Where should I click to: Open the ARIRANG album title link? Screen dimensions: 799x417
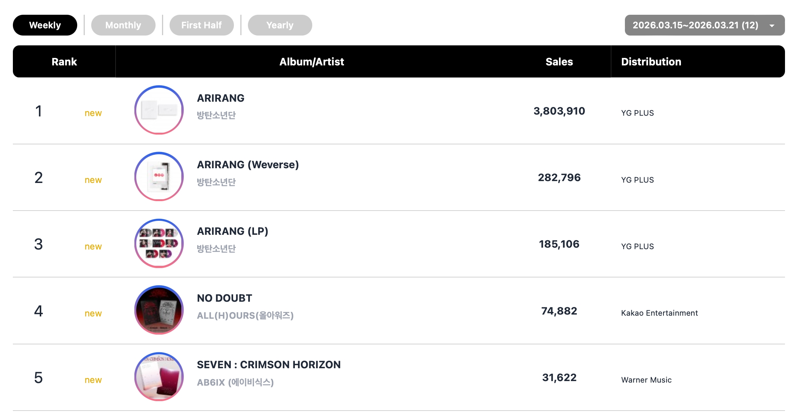coord(221,98)
